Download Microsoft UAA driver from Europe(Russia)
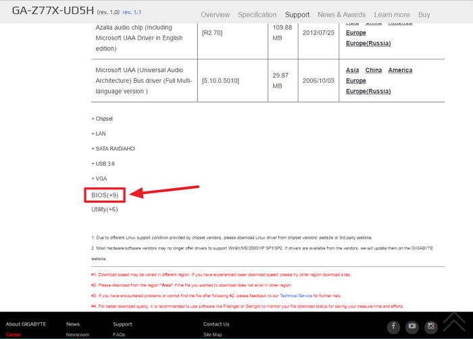The width and height of the screenshot is (473, 339). tap(368, 91)
